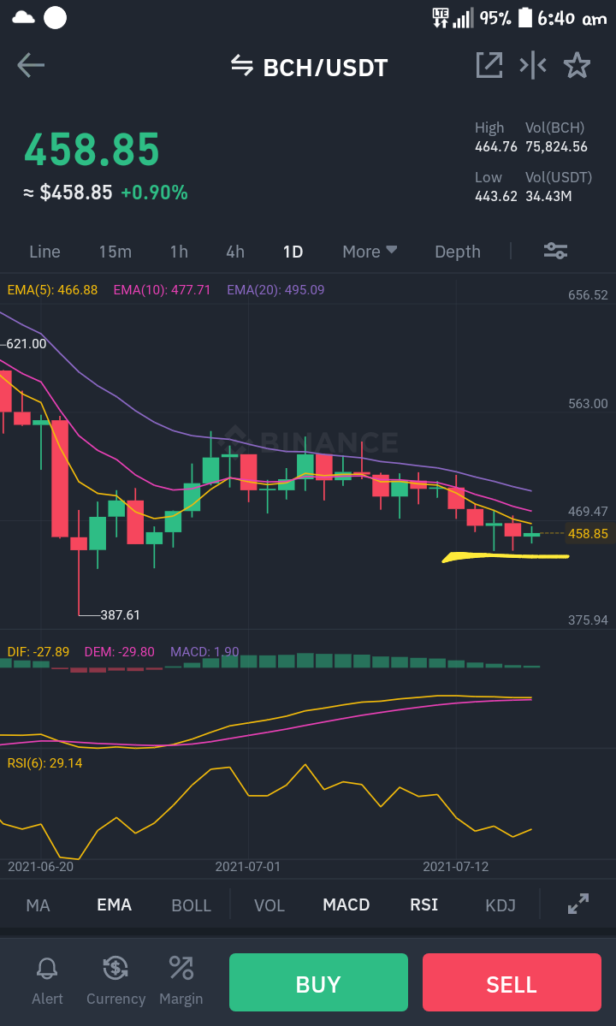
Task: Swap trading pair via arrows beside BCH/USDT
Action: click(242, 65)
